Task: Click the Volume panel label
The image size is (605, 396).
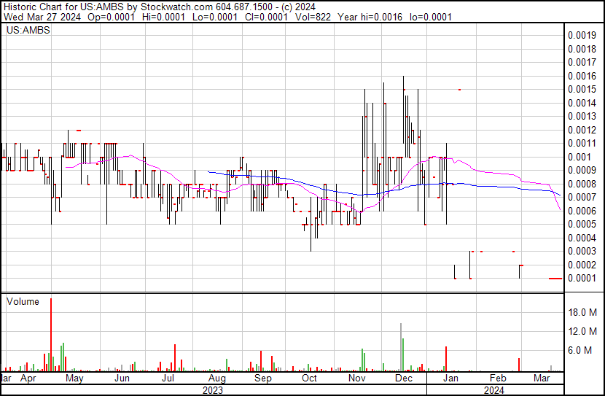Action: pos(23,301)
